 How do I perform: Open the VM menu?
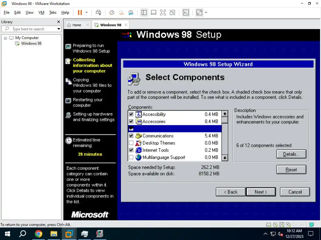pos(41,12)
